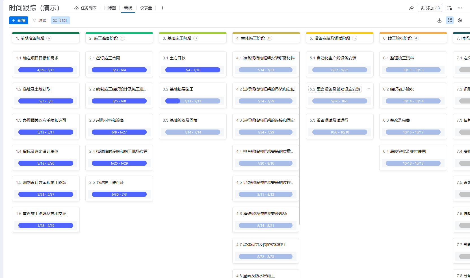Open card 5.1 自动化生产线设备安装
The image size is (470, 278).
[x=340, y=64]
